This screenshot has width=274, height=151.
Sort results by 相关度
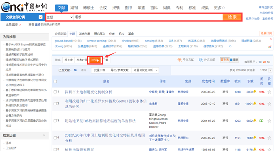click(68, 60)
